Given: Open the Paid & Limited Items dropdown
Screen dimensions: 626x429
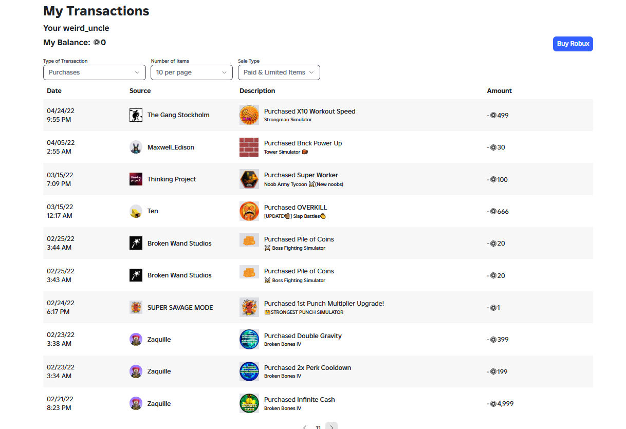Looking at the screenshot, I should coord(279,72).
